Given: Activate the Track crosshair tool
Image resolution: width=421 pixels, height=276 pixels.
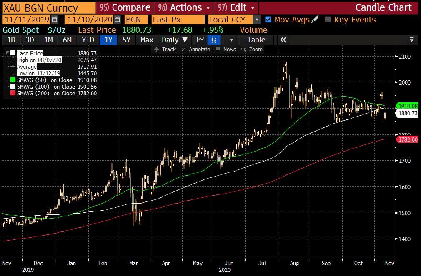Looking at the screenshot, I should click(165, 50).
